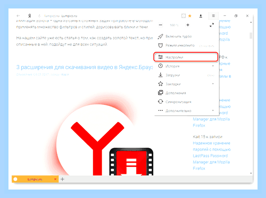
Task: Open 'Синхронизация' menu item
Action: (186, 102)
